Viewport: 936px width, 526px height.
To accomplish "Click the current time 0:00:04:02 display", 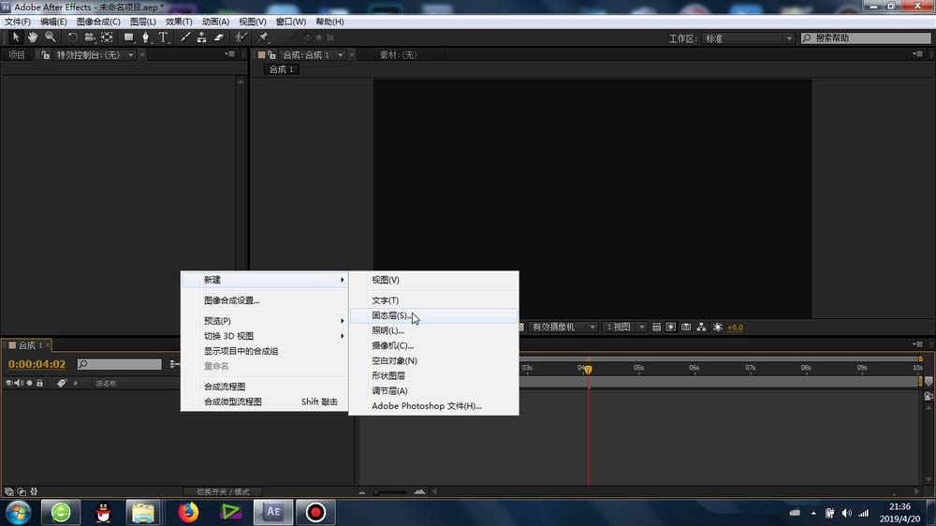I will click(37, 364).
